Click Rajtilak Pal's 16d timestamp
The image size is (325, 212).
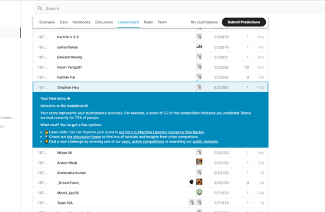[x=261, y=77]
